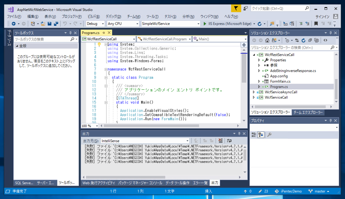Open the ヘルプ(H) menu
This screenshot has height=199, width=345.
tap(231, 16)
